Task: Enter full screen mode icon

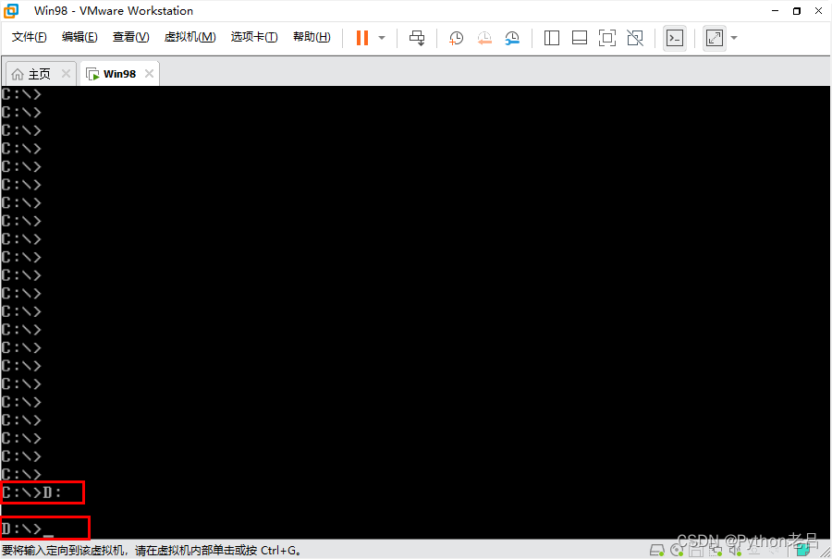Action: point(607,38)
